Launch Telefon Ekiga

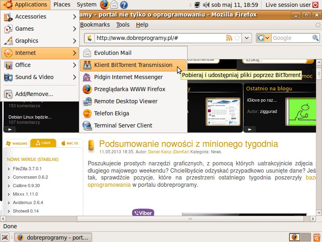click(x=133, y=114)
